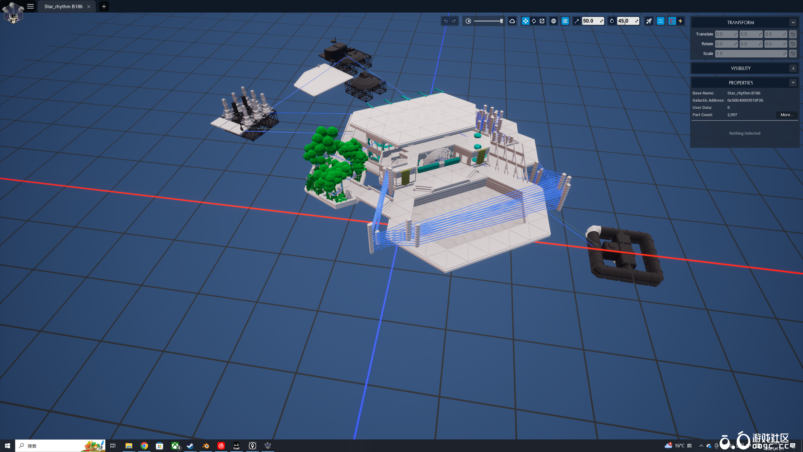This screenshot has height=452, width=803.
Task: Select the translate (move) gizmo tool
Action: [525, 21]
